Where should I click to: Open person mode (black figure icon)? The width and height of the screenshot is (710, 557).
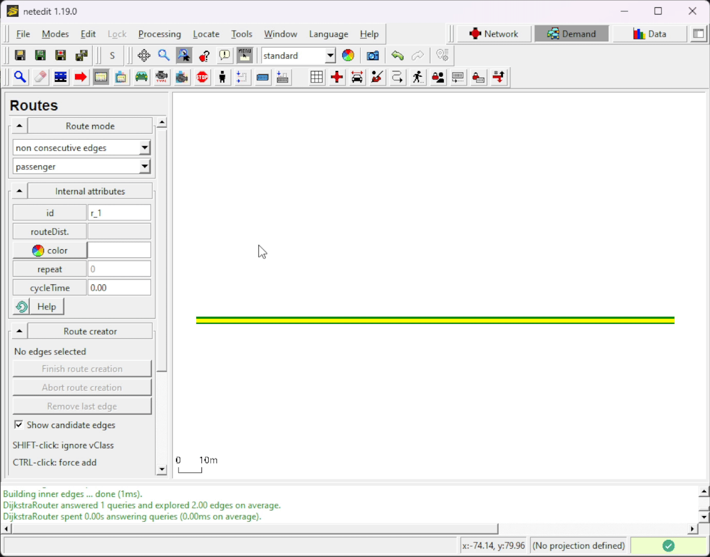pyautogui.click(x=222, y=77)
